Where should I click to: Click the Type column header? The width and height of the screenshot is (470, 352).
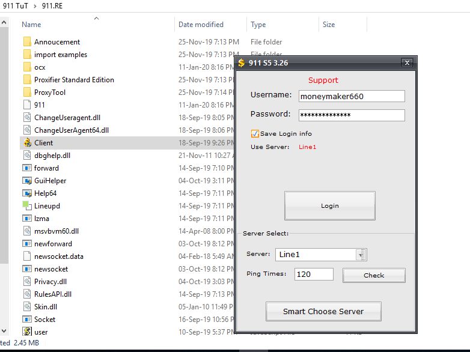tap(258, 25)
